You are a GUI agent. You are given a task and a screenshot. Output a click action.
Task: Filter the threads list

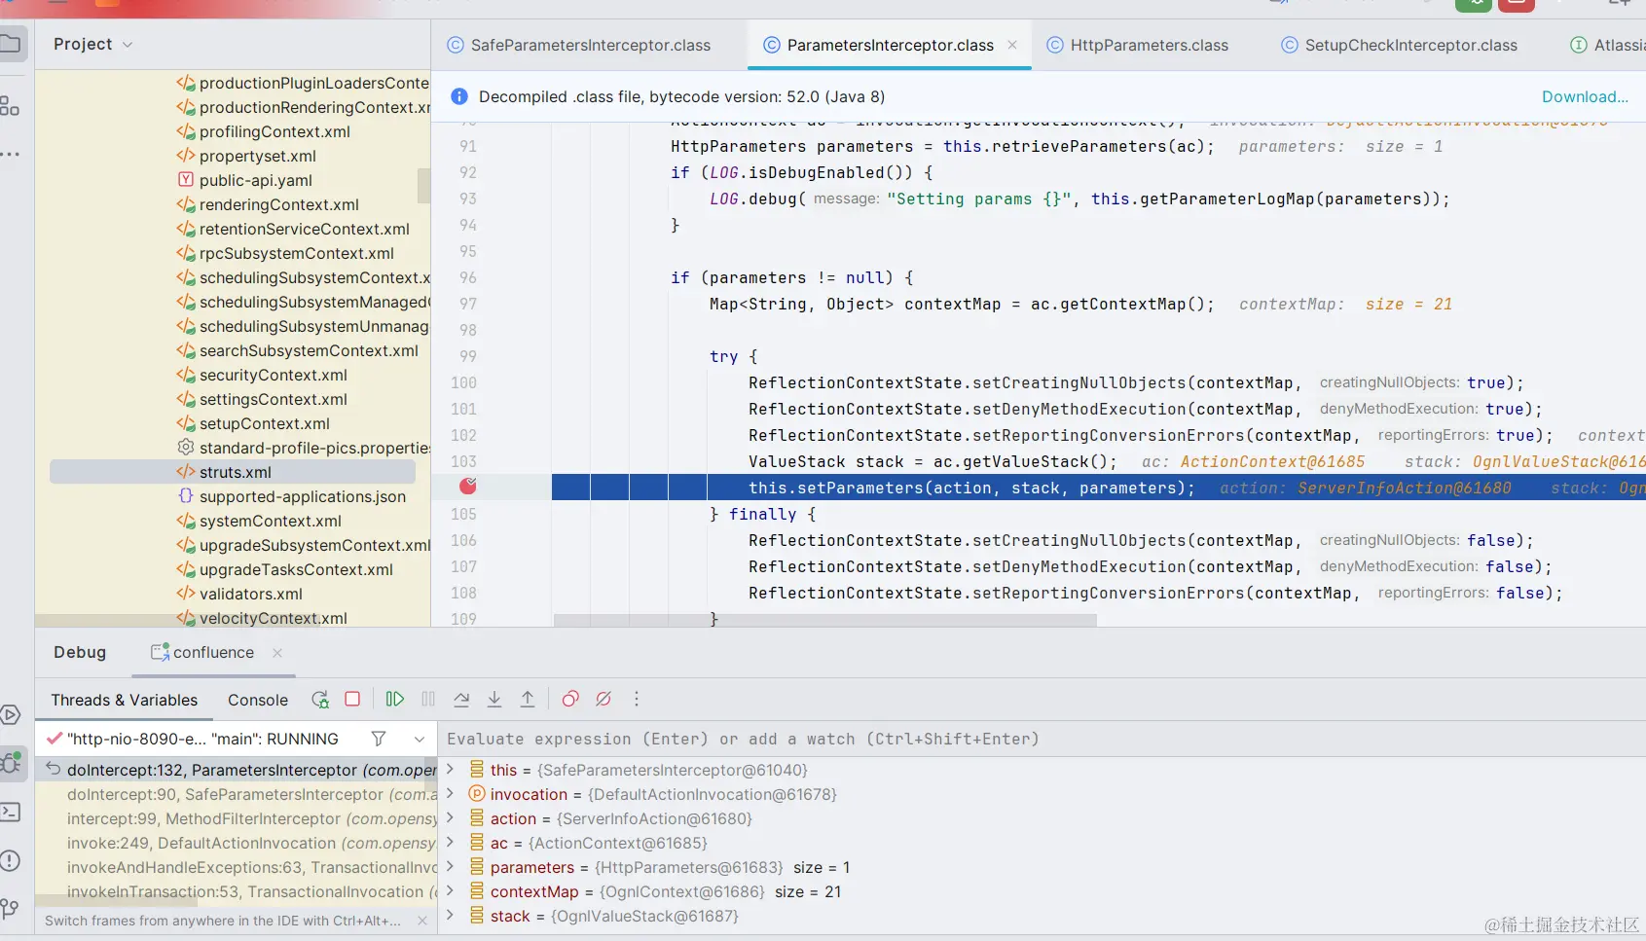click(x=379, y=739)
